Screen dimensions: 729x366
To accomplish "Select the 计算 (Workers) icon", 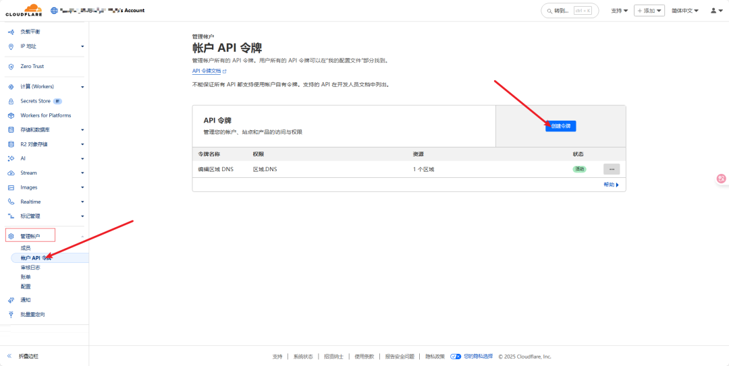I will pyautogui.click(x=11, y=87).
